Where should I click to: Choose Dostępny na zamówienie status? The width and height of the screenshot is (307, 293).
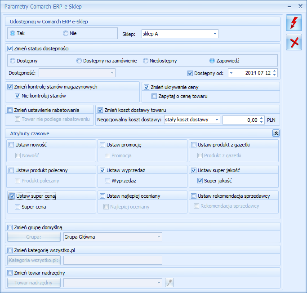tap(79, 61)
